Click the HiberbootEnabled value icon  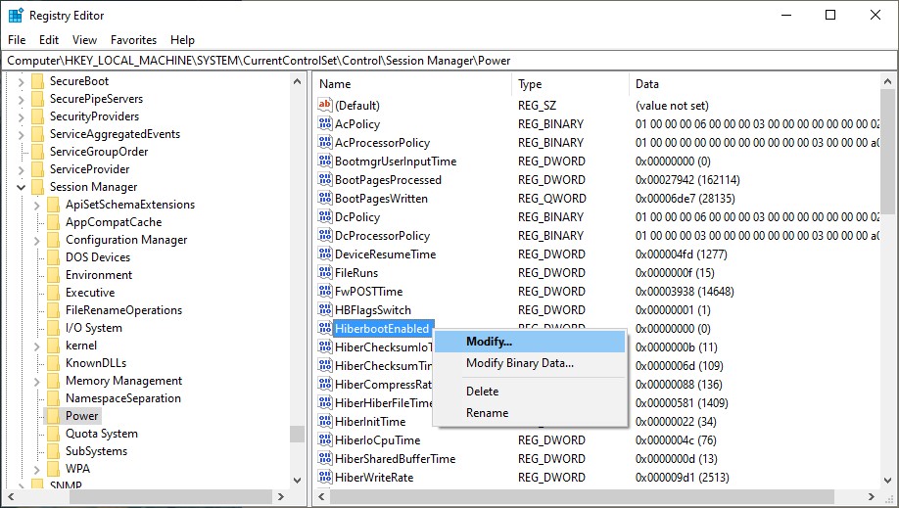click(325, 328)
